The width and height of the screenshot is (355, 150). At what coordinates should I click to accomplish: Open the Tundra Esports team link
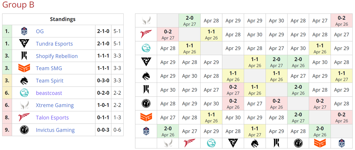(x=54, y=44)
